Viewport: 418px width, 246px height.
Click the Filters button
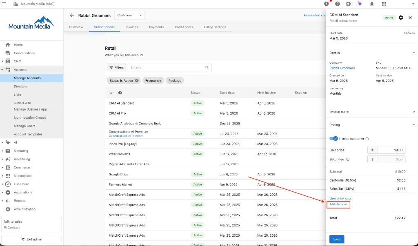(x=116, y=67)
